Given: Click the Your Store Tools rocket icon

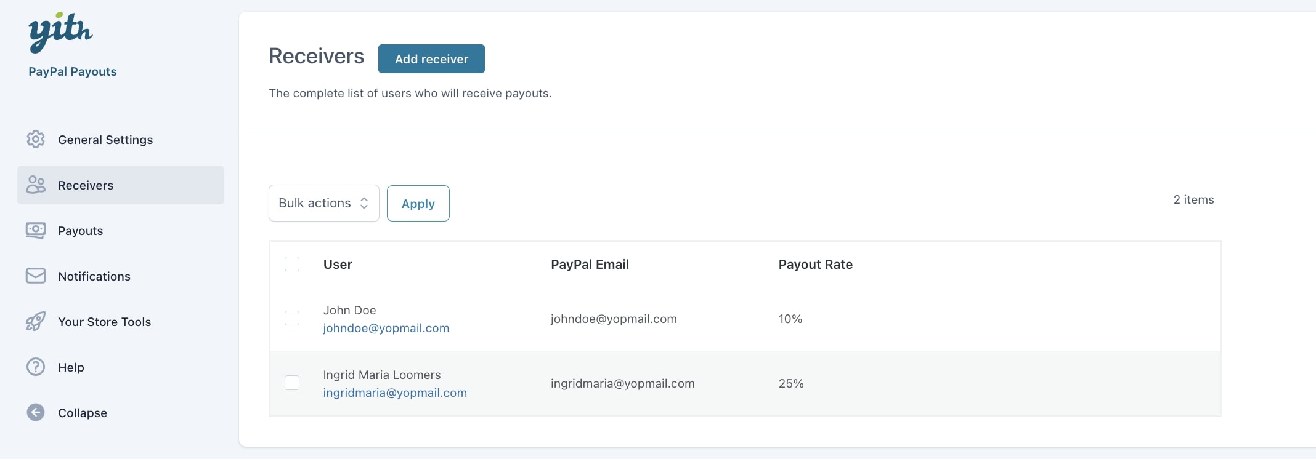Looking at the screenshot, I should click(36, 322).
